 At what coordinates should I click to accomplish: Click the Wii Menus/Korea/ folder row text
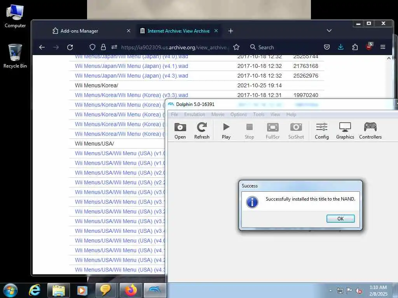(x=96, y=86)
